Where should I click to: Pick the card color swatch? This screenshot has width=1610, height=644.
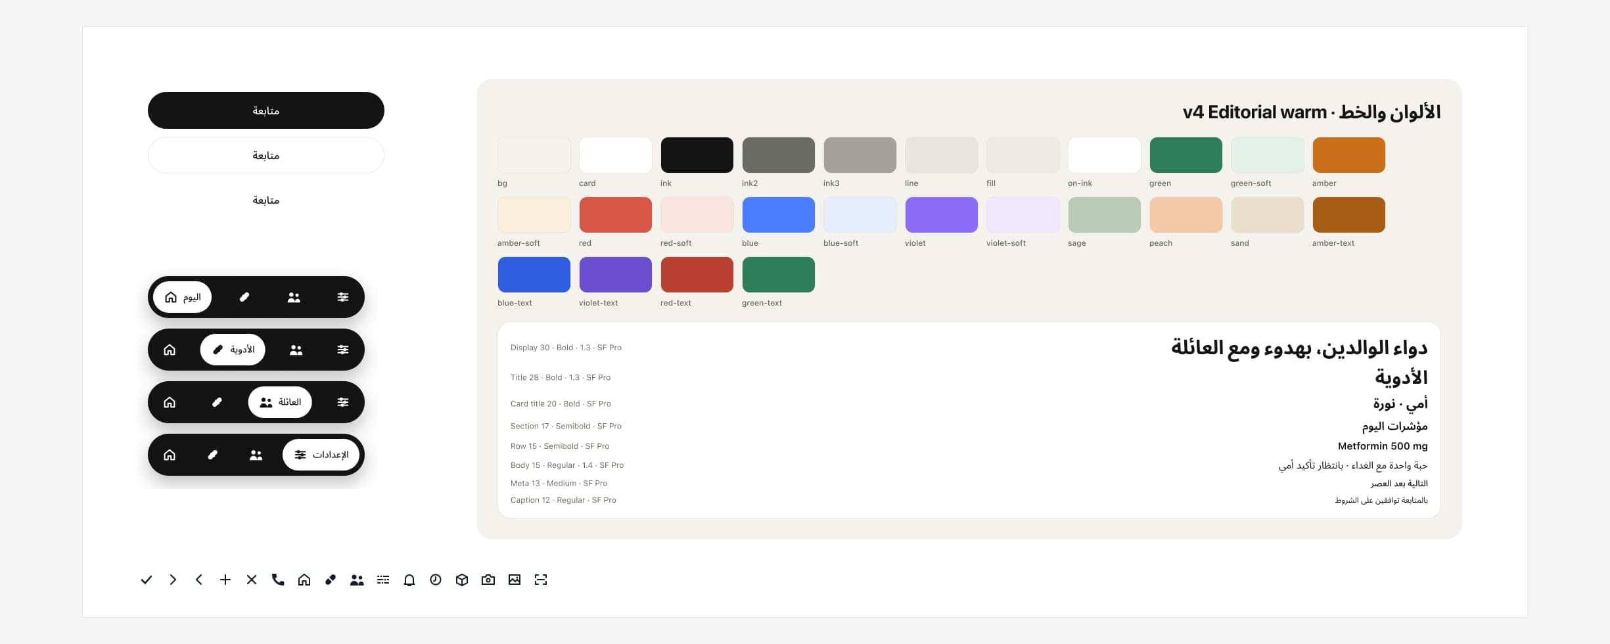pos(616,155)
